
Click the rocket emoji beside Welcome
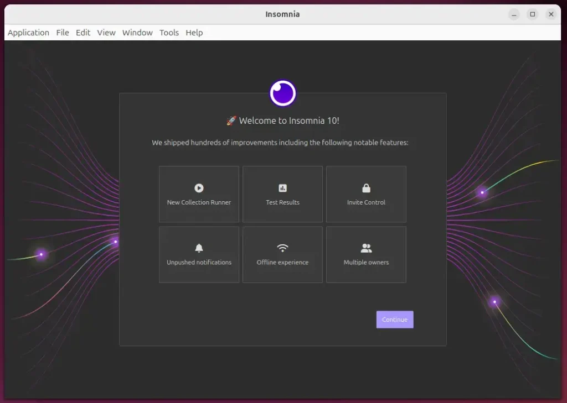click(x=231, y=121)
